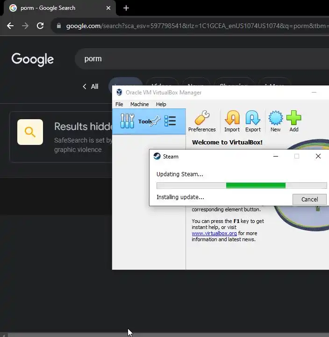This screenshot has width=329, height=337.
Task: Click the VirtualBox title bar cube icon
Action: pyautogui.click(x=119, y=93)
